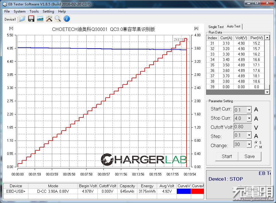Click the Device1: STOP status text
Viewport: 276px width, 203px height.
tap(226, 179)
